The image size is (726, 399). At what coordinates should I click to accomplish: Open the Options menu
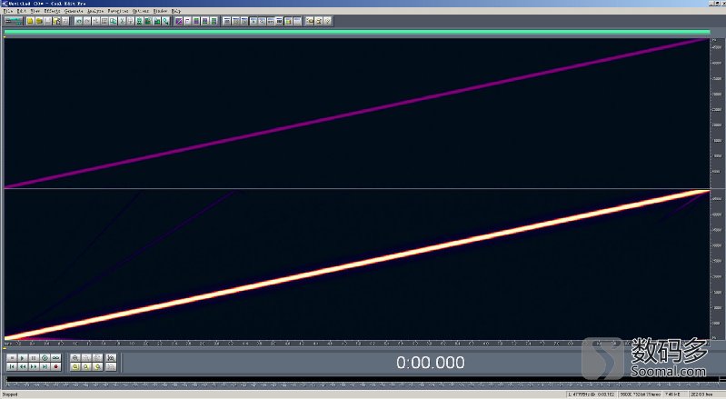click(x=141, y=11)
